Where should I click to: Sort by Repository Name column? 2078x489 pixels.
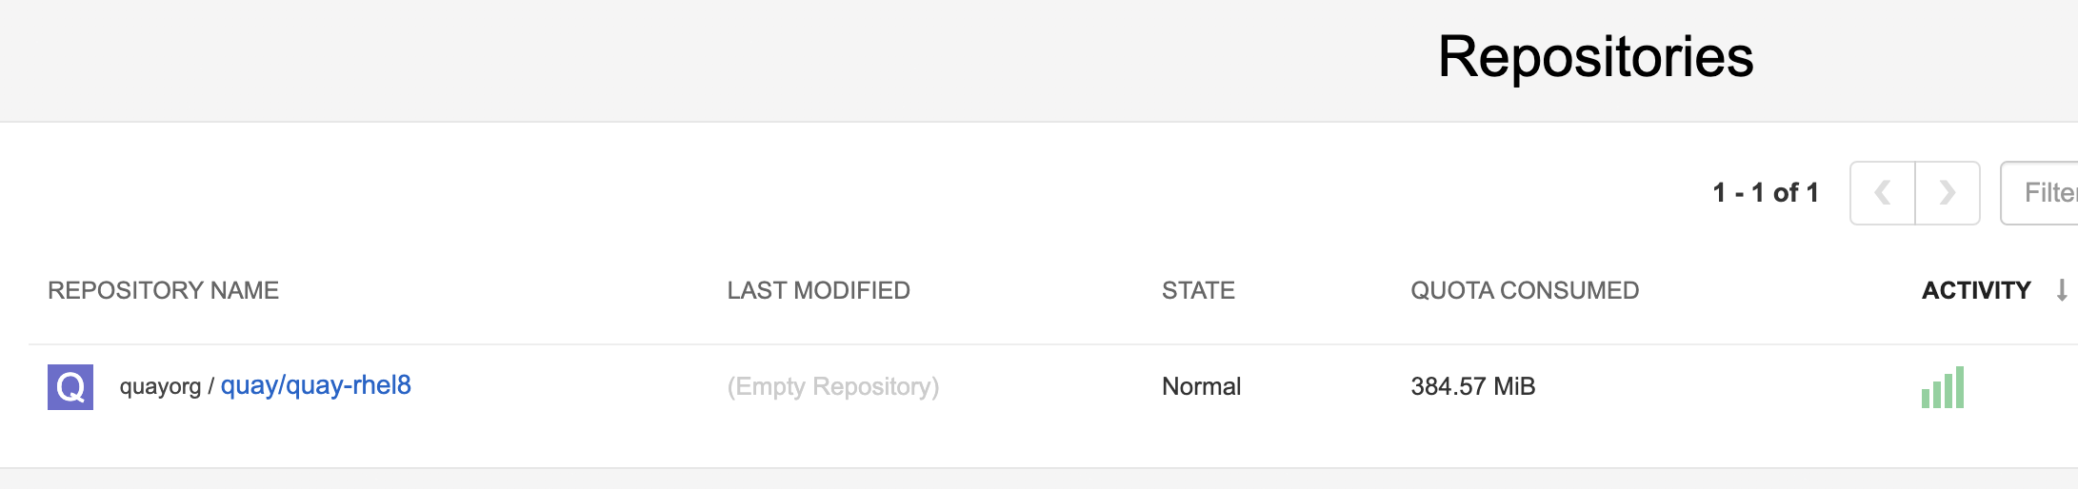163,290
